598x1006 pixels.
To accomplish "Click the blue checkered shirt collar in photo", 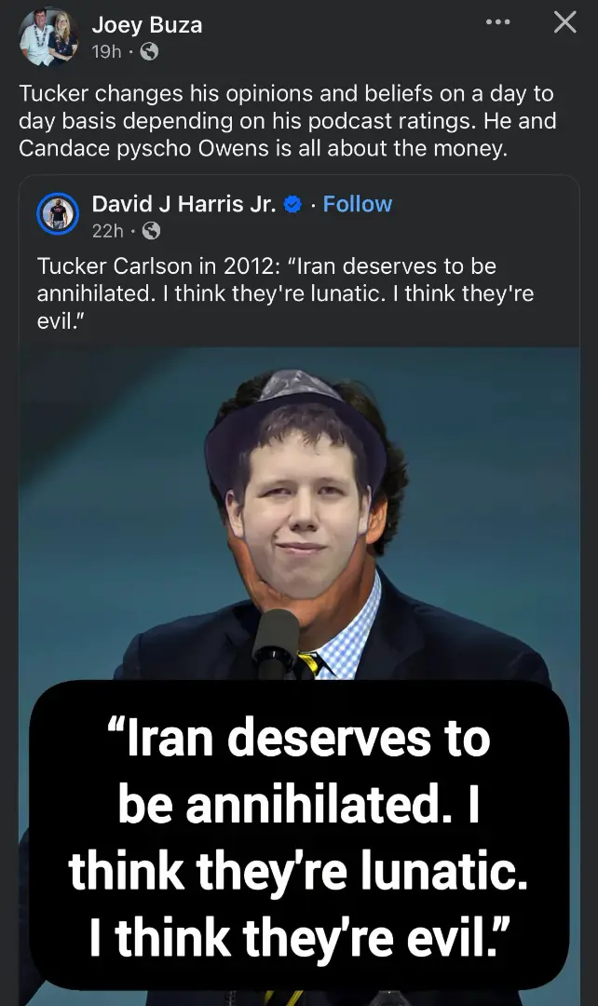I will click(x=349, y=635).
